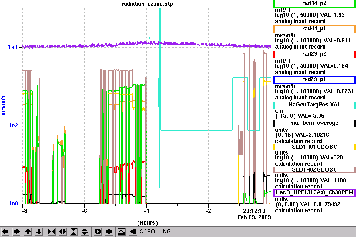Click the cm units label under HaGenTargPos.VAL
The width and height of the screenshot is (356, 237).
pyautogui.click(x=279, y=111)
